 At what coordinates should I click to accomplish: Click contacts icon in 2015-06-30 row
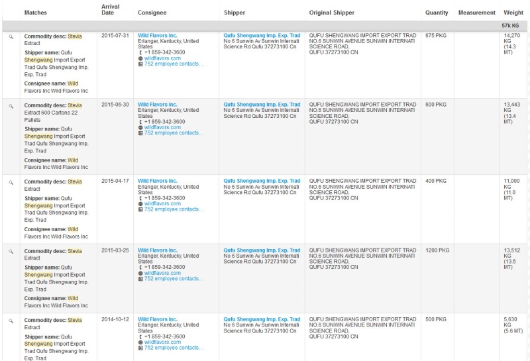point(140,133)
